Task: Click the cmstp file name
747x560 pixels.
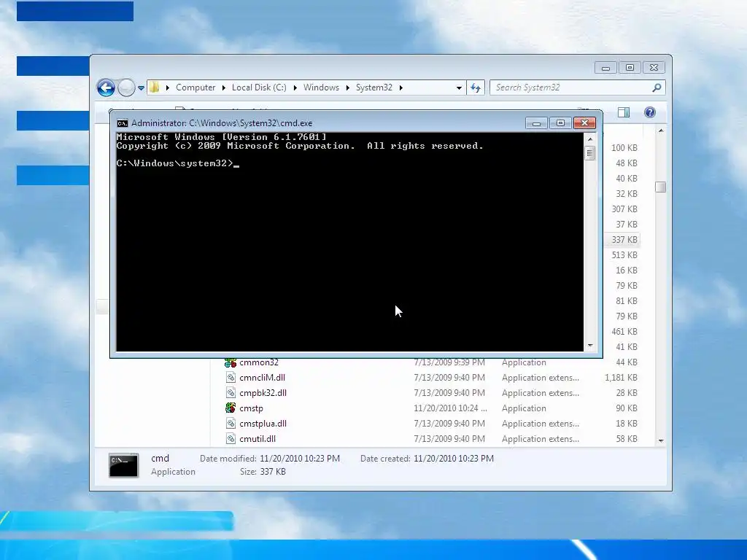Action: tap(251, 408)
